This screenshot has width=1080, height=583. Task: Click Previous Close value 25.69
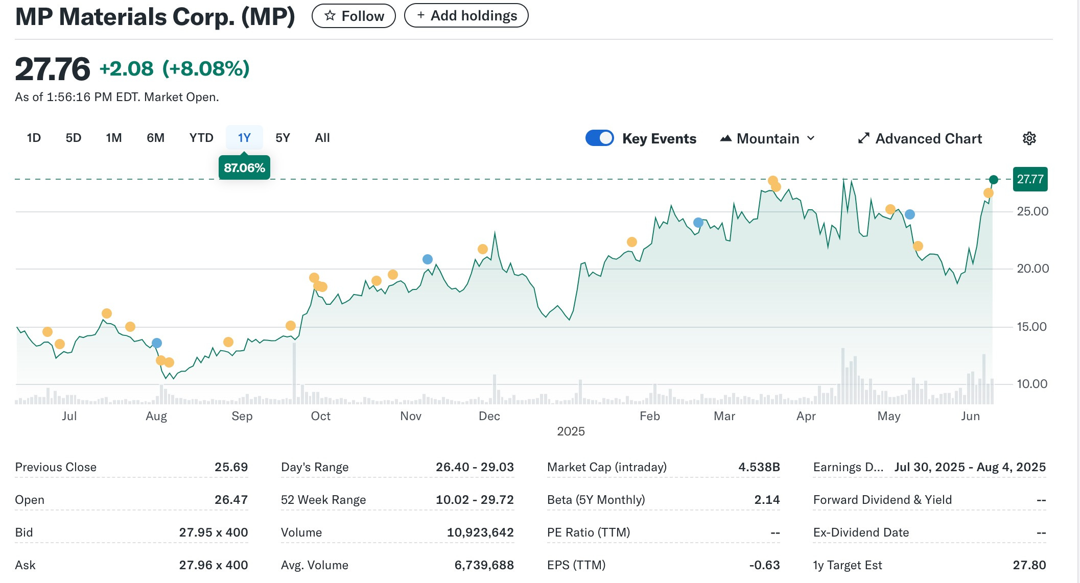point(231,467)
